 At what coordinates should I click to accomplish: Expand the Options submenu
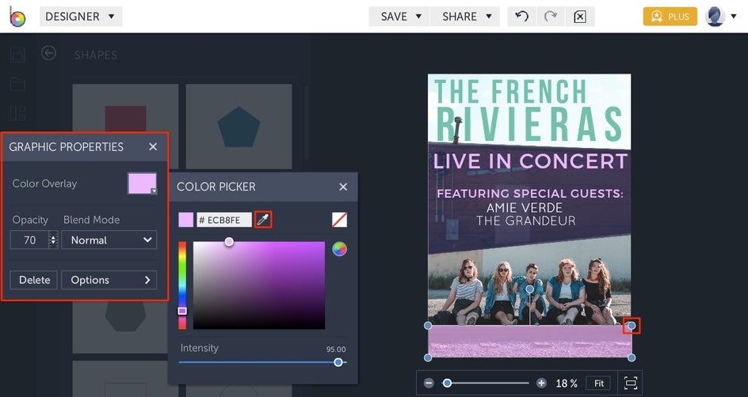109,280
